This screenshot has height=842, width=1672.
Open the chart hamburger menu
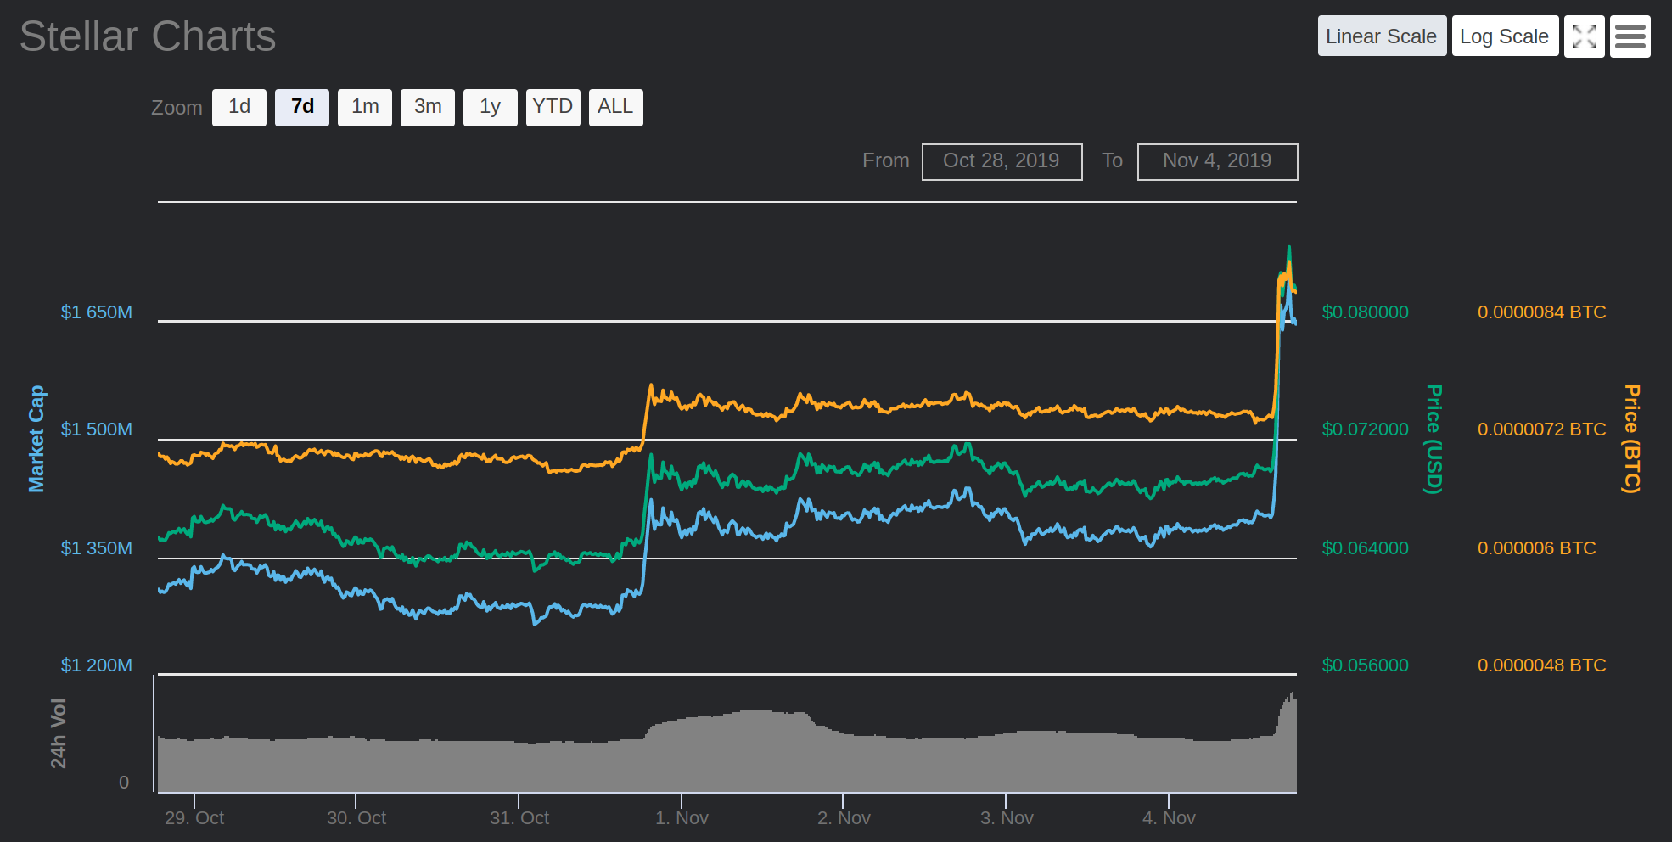1630,36
